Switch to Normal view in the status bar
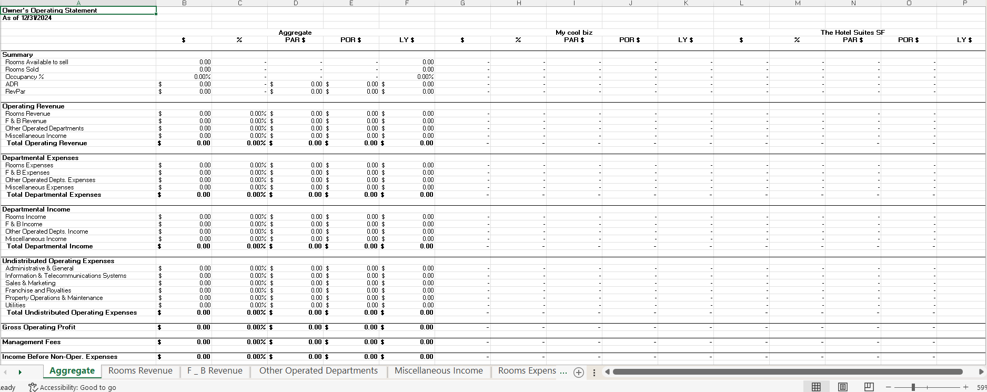The width and height of the screenshot is (987, 392). 816,387
